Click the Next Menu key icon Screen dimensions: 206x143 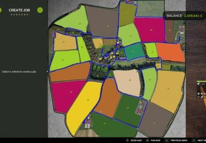point(194,140)
